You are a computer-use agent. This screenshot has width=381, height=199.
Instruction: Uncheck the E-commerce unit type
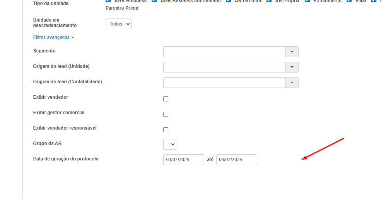(307, 1)
